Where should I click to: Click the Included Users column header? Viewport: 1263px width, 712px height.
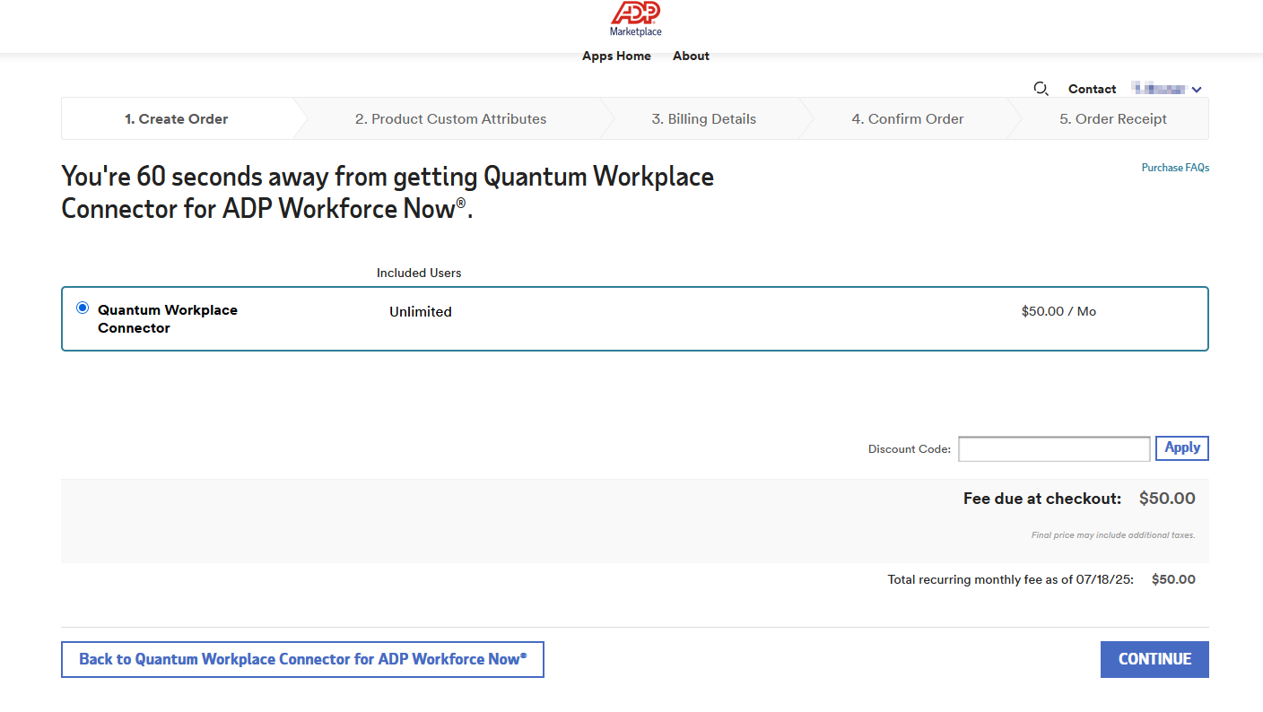[419, 273]
